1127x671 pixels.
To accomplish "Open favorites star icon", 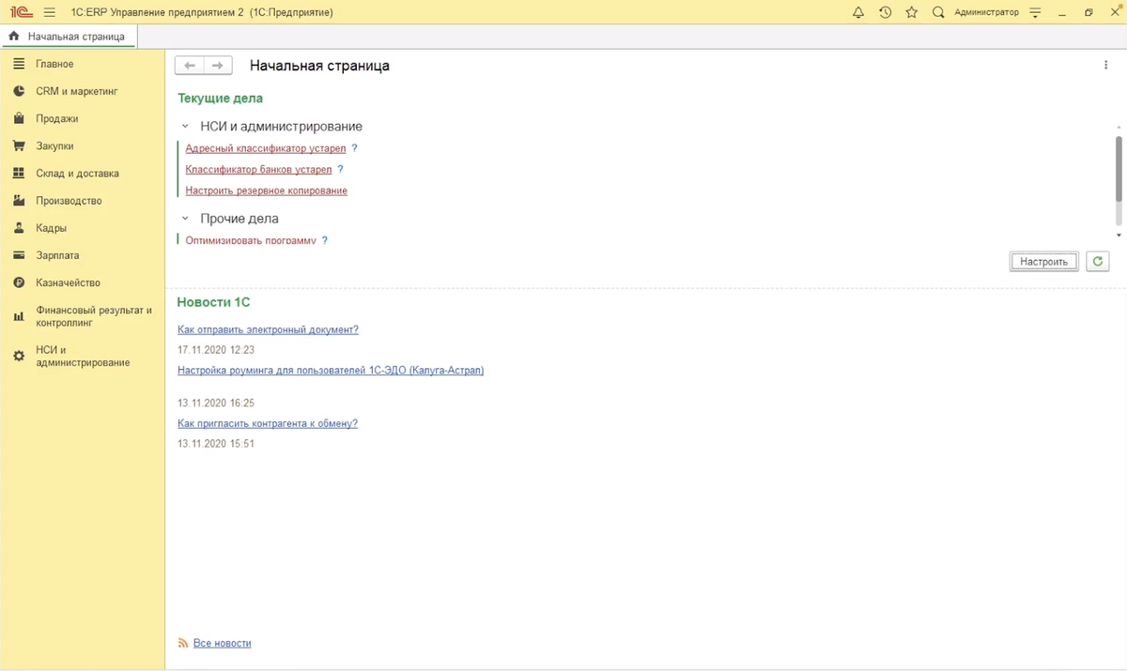I will click(x=911, y=12).
